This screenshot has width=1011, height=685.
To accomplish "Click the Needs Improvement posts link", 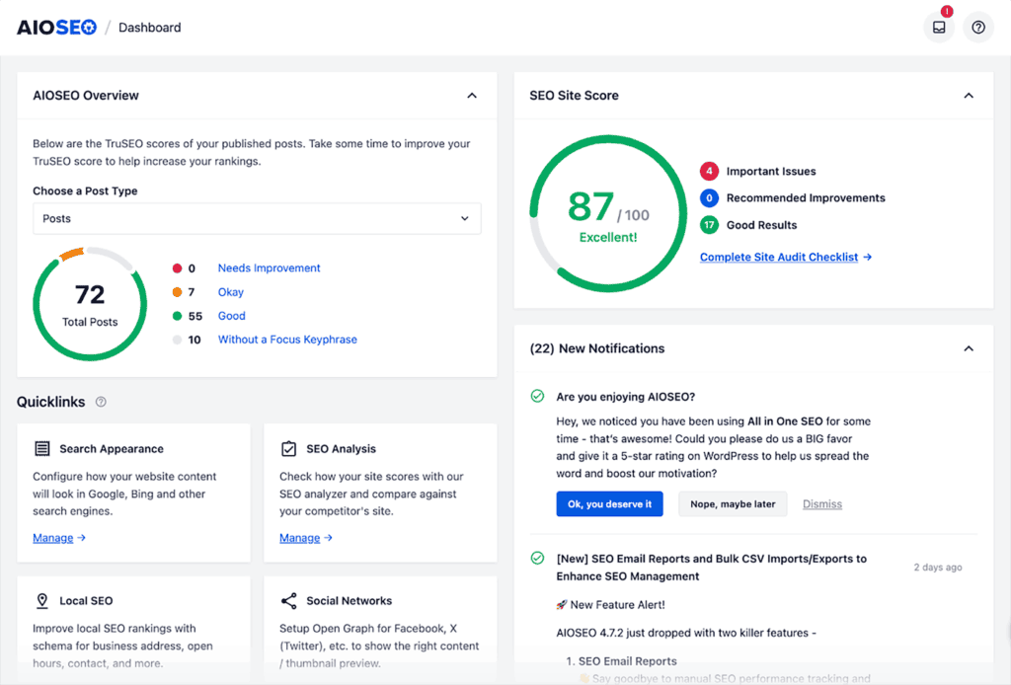I will tap(269, 268).
